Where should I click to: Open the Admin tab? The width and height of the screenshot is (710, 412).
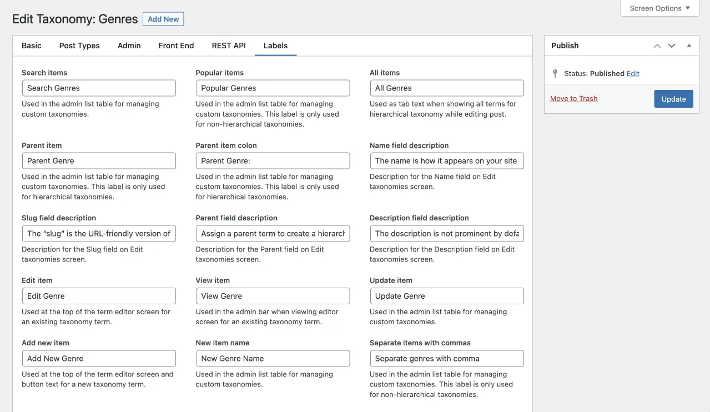[129, 46]
